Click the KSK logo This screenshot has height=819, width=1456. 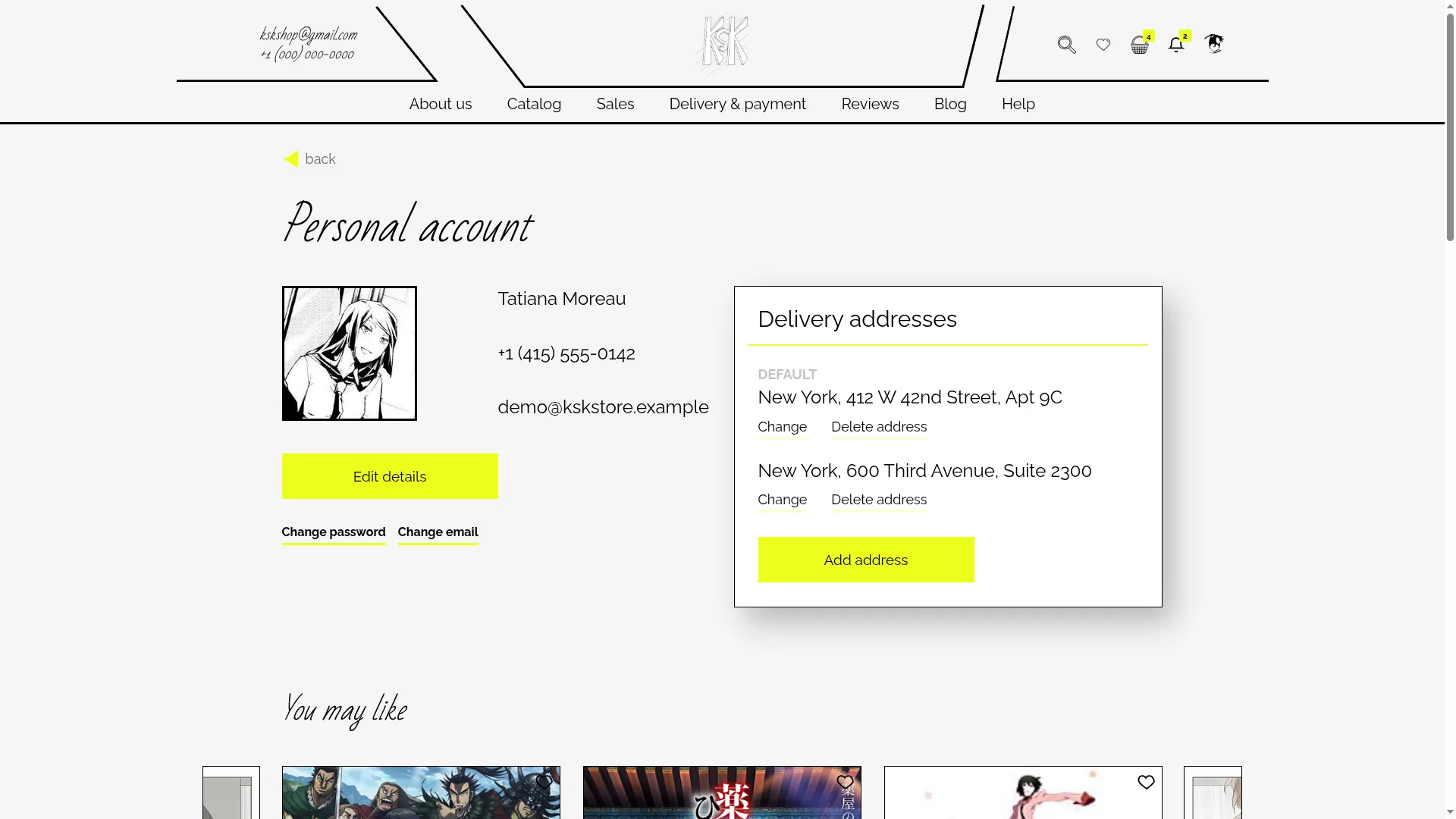(723, 44)
